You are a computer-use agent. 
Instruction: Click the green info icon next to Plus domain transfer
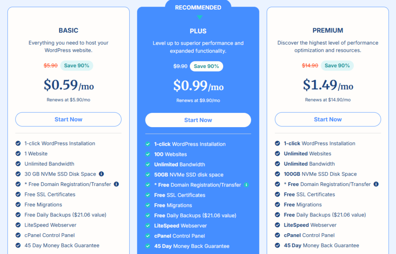click(246, 185)
